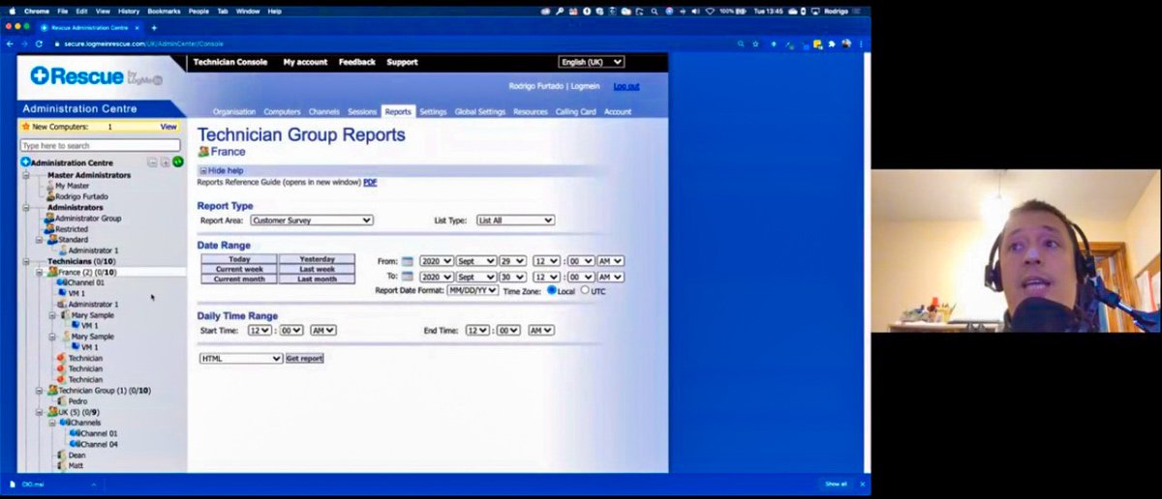
Task: Open Chrome extensions puzzle icon
Action: [832, 44]
